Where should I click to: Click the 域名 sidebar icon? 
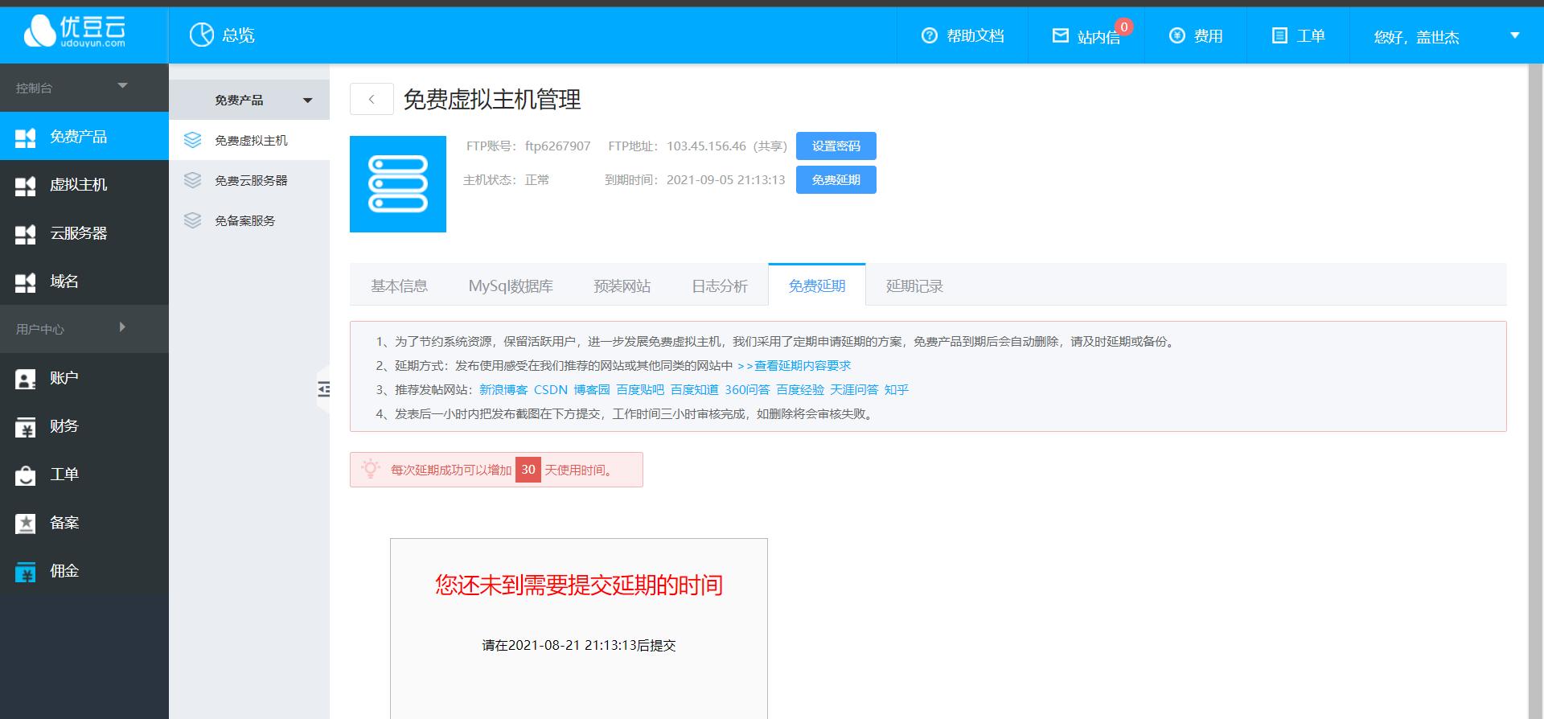26,282
